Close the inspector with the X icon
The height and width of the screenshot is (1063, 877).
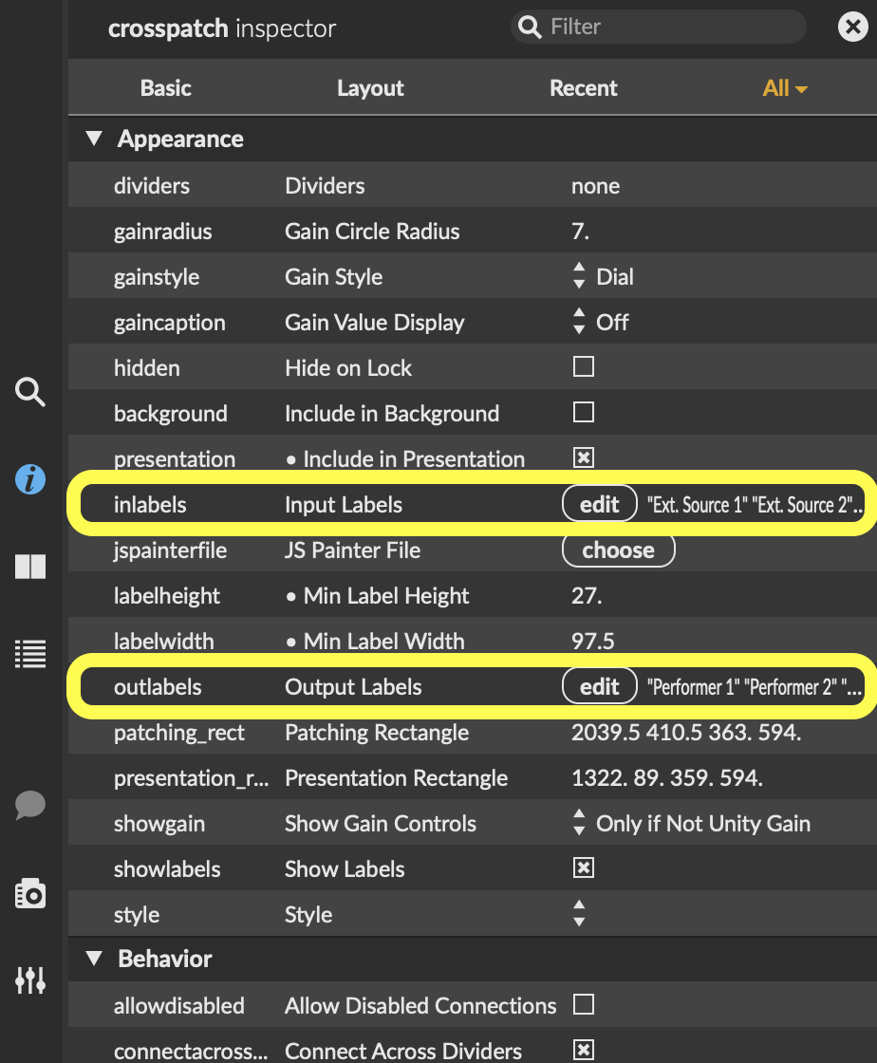tap(851, 28)
